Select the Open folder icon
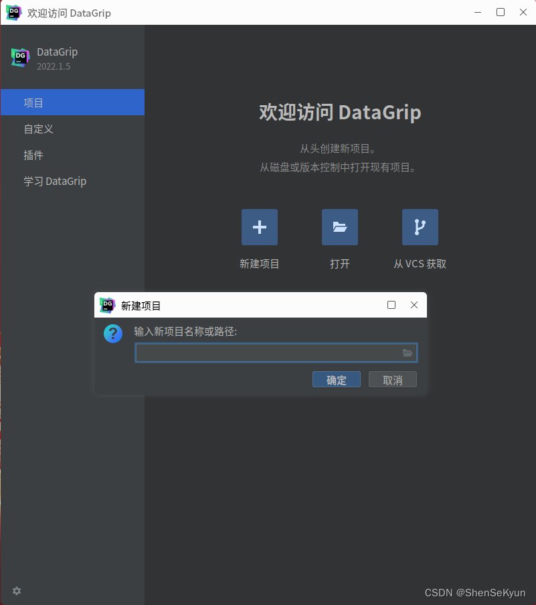 339,226
